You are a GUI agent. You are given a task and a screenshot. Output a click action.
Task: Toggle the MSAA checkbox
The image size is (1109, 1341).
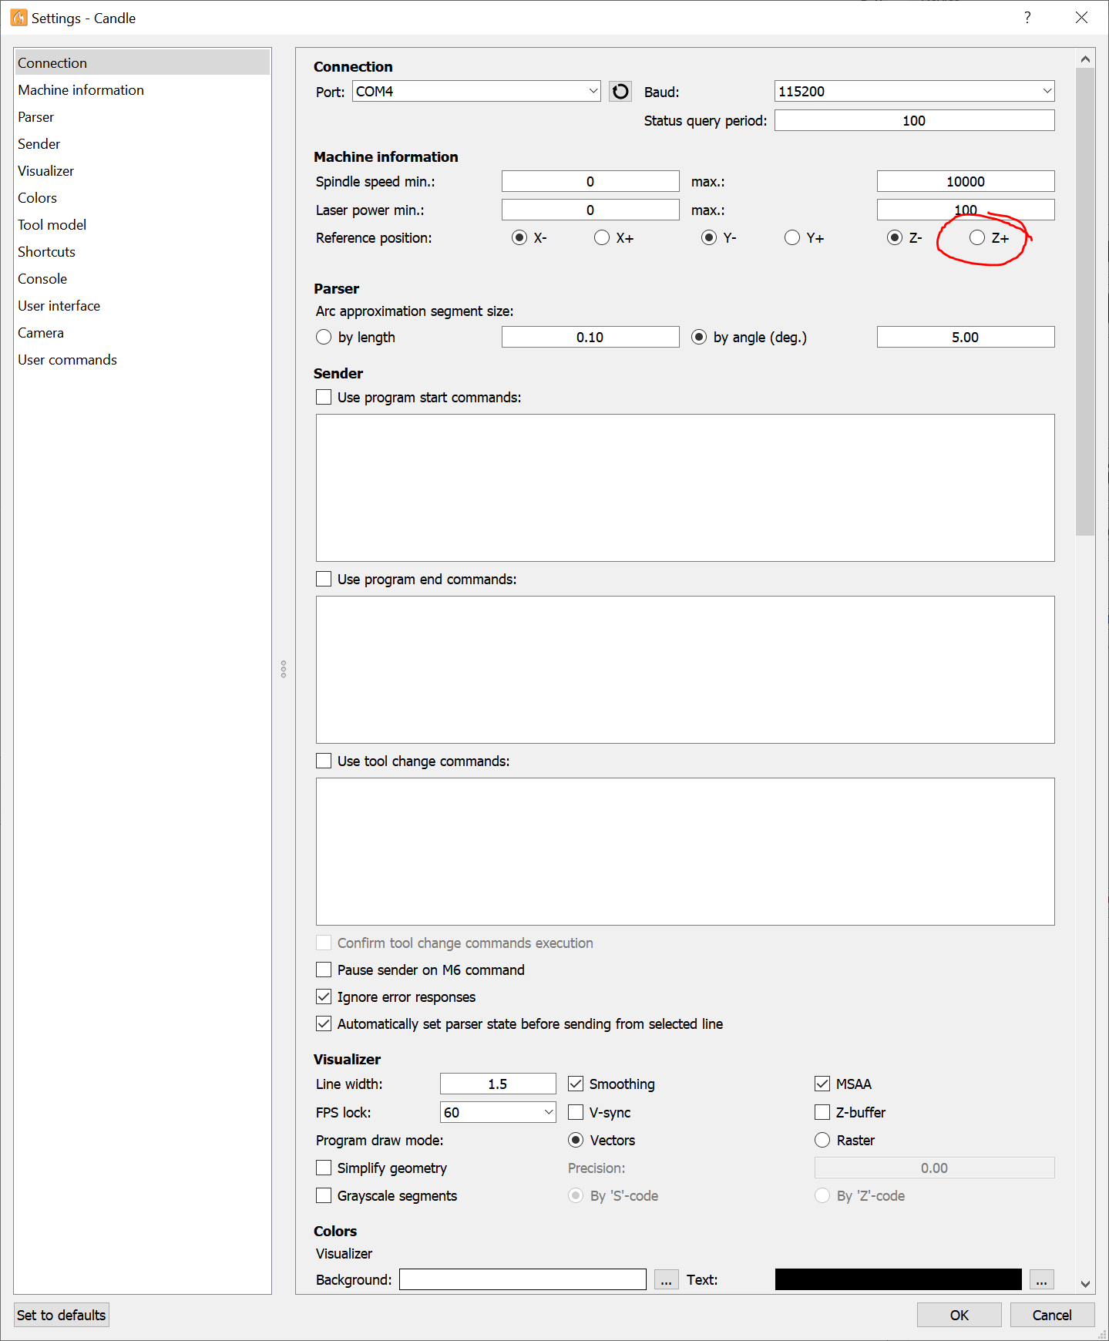(x=822, y=1084)
